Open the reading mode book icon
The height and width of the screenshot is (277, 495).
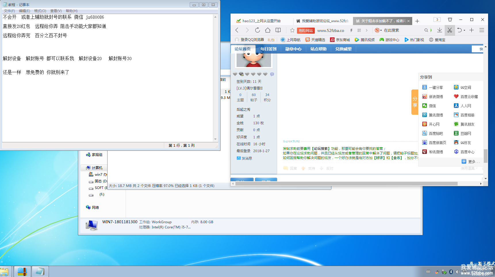[x=278, y=30]
